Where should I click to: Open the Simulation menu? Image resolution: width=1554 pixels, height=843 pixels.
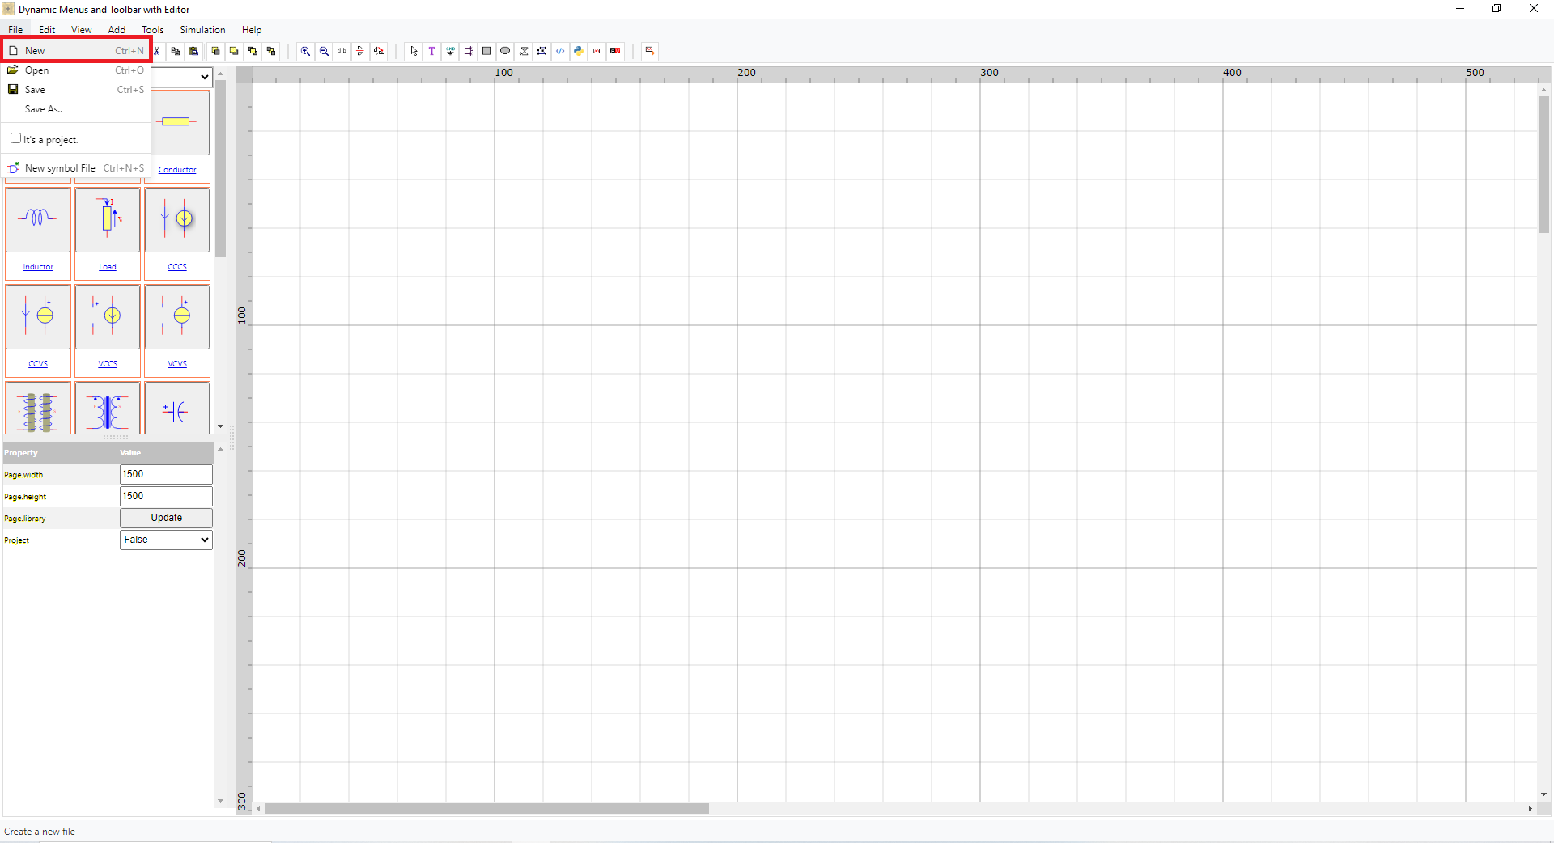[202, 30]
